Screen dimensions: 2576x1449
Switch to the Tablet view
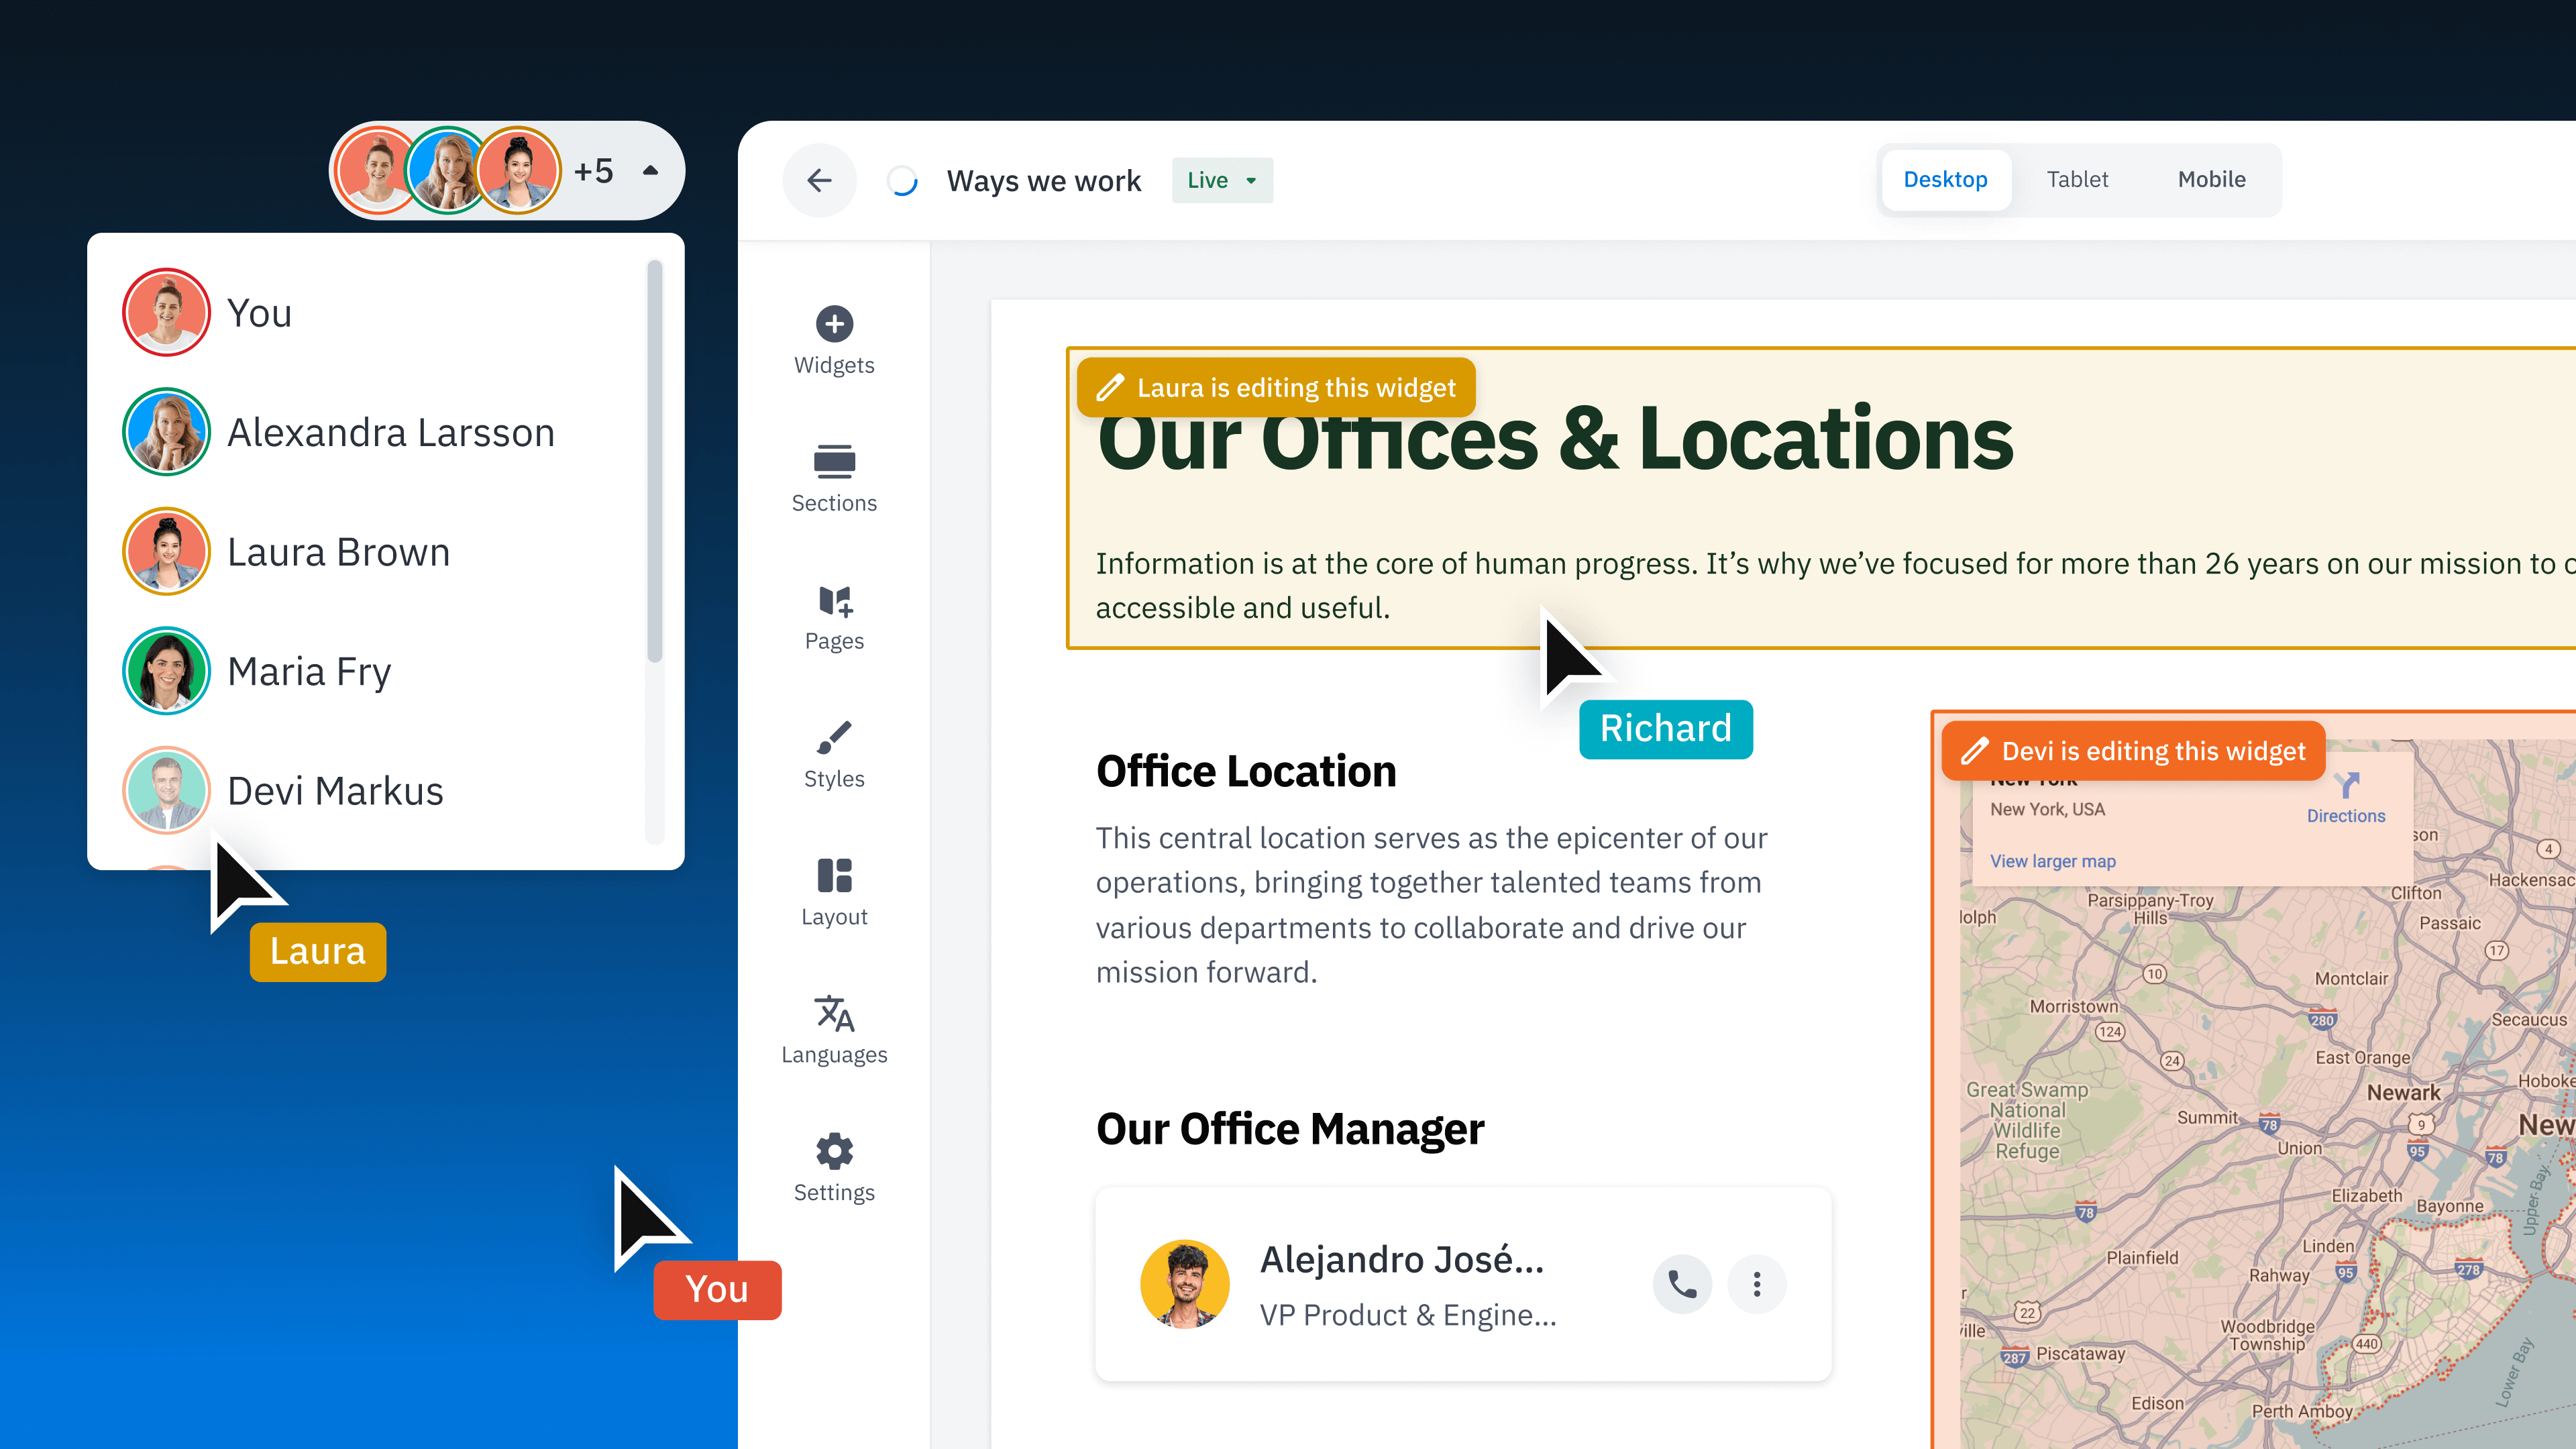2077,180
